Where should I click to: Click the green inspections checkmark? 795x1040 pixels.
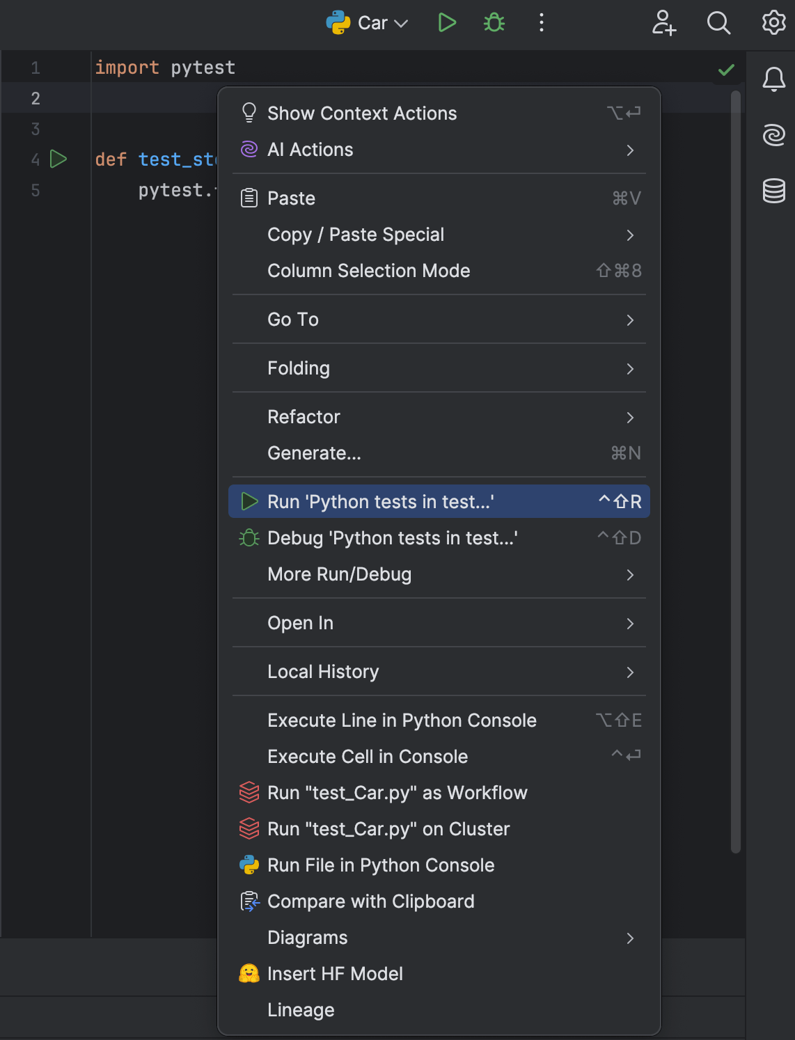[x=727, y=68]
